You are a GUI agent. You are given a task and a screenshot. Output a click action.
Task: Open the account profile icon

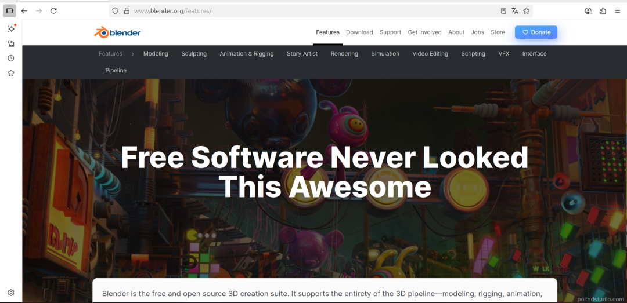pos(588,11)
